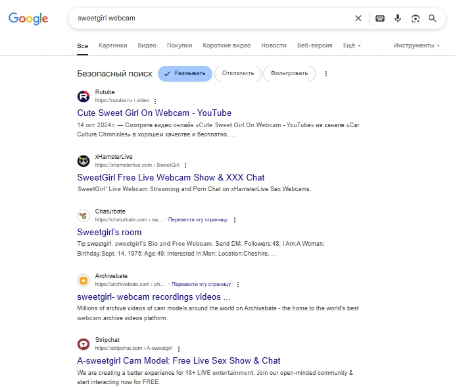Start voice search with the microphone icon
This screenshot has width=455, height=392.
(x=398, y=18)
